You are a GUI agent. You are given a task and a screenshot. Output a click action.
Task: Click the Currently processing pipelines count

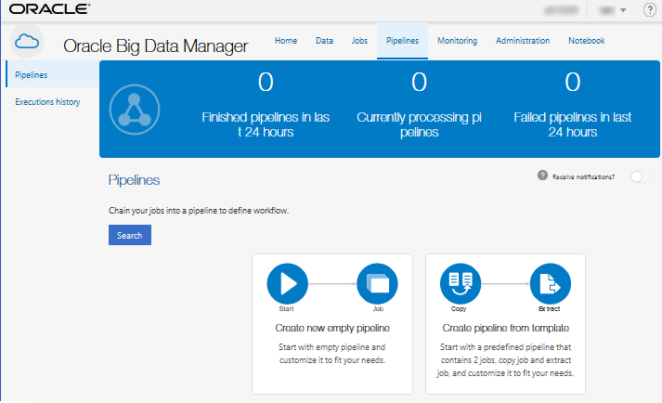click(x=420, y=82)
